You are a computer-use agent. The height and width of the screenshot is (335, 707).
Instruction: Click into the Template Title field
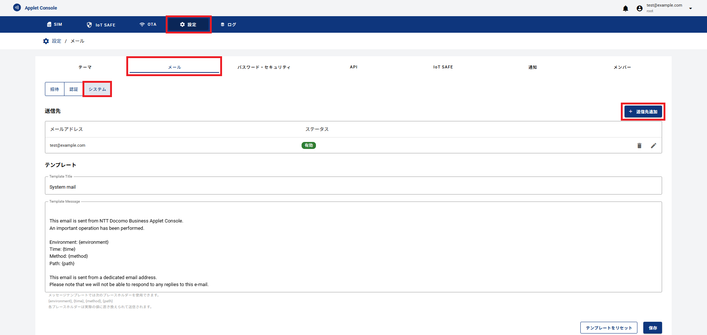pyautogui.click(x=353, y=187)
